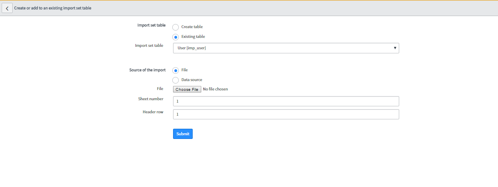
Task: Click the "Header row" field label
Action: tap(153, 112)
